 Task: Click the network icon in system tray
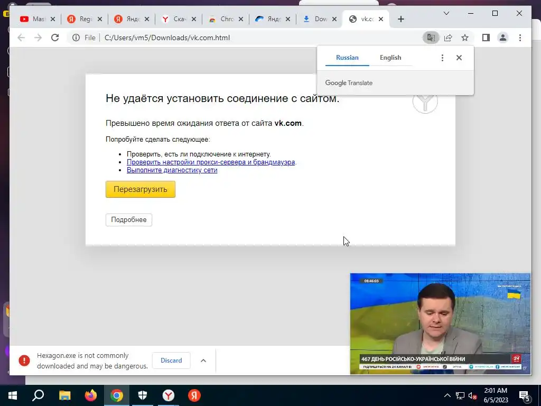[460, 395]
